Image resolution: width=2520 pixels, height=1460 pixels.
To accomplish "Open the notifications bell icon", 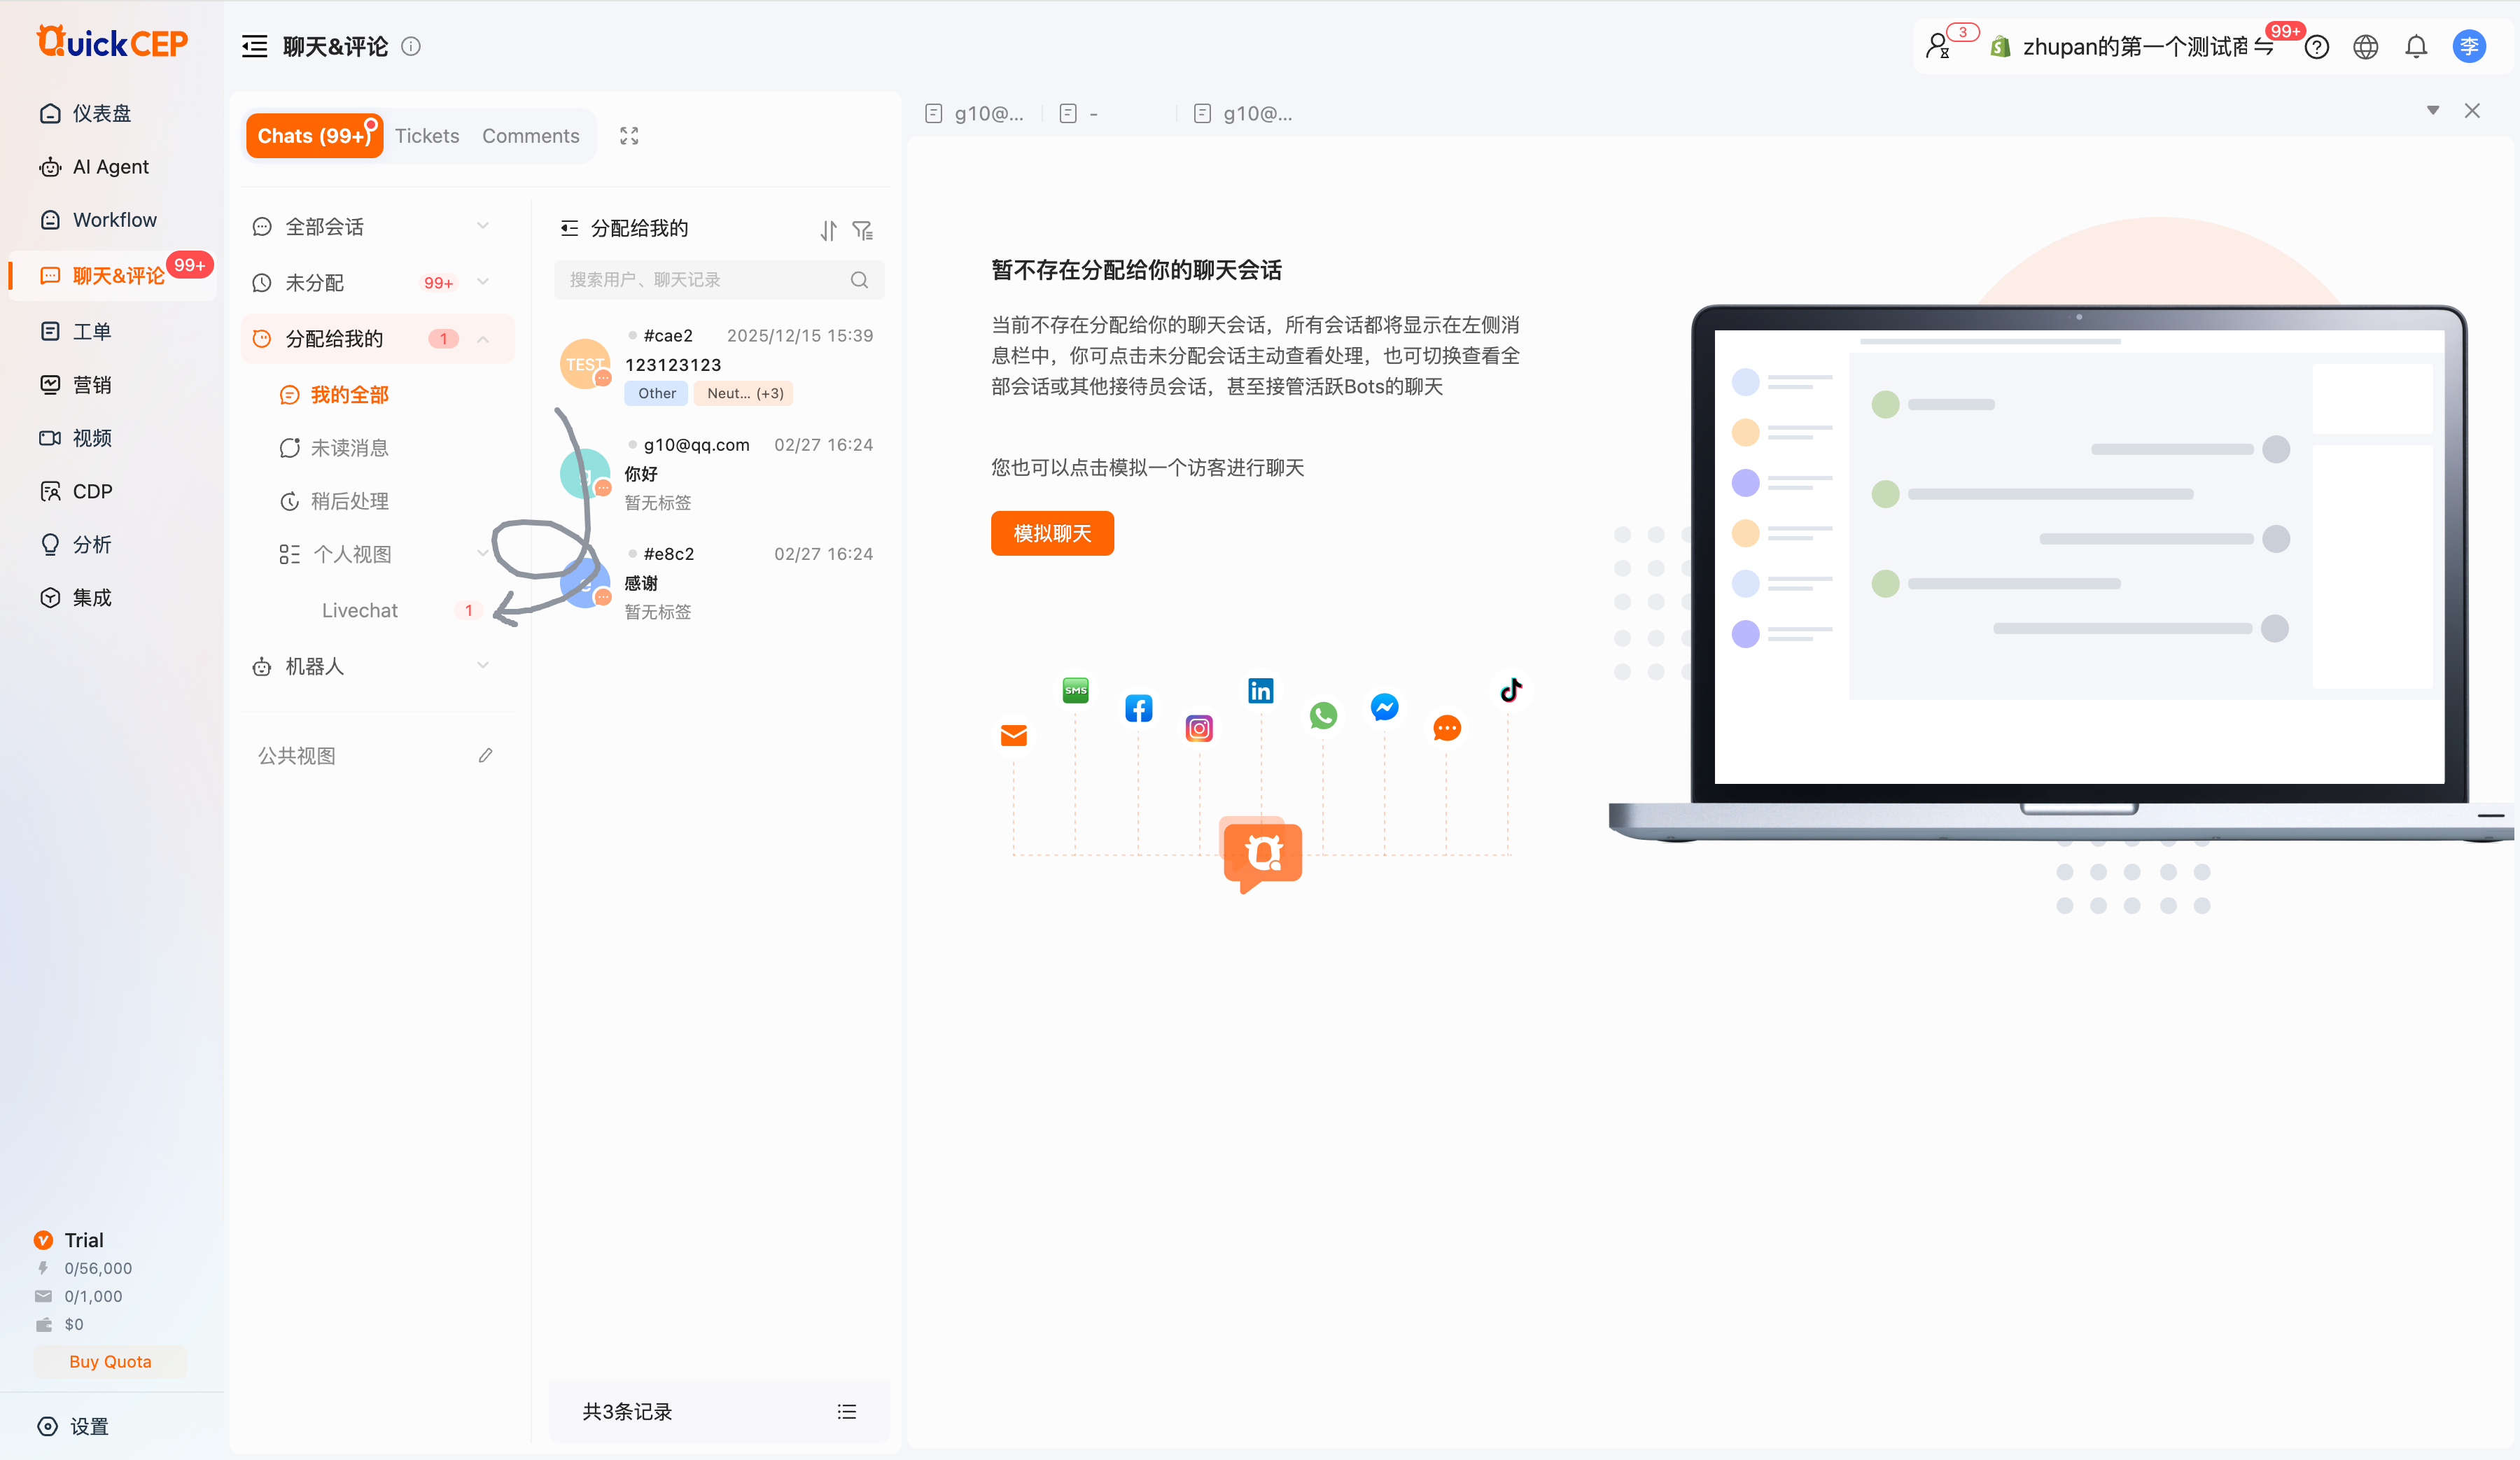I will tap(2416, 47).
